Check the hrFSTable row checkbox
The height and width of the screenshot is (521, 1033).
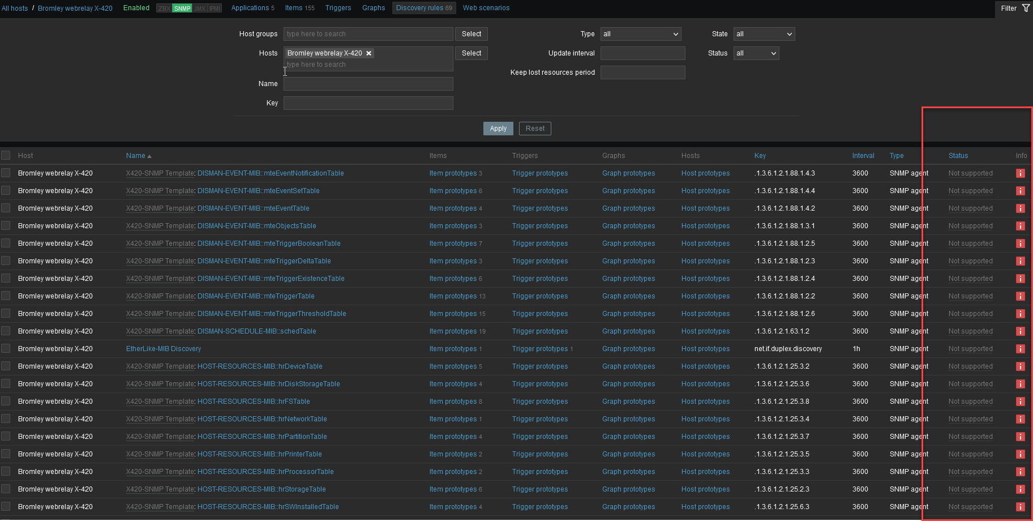pyautogui.click(x=6, y=401)
